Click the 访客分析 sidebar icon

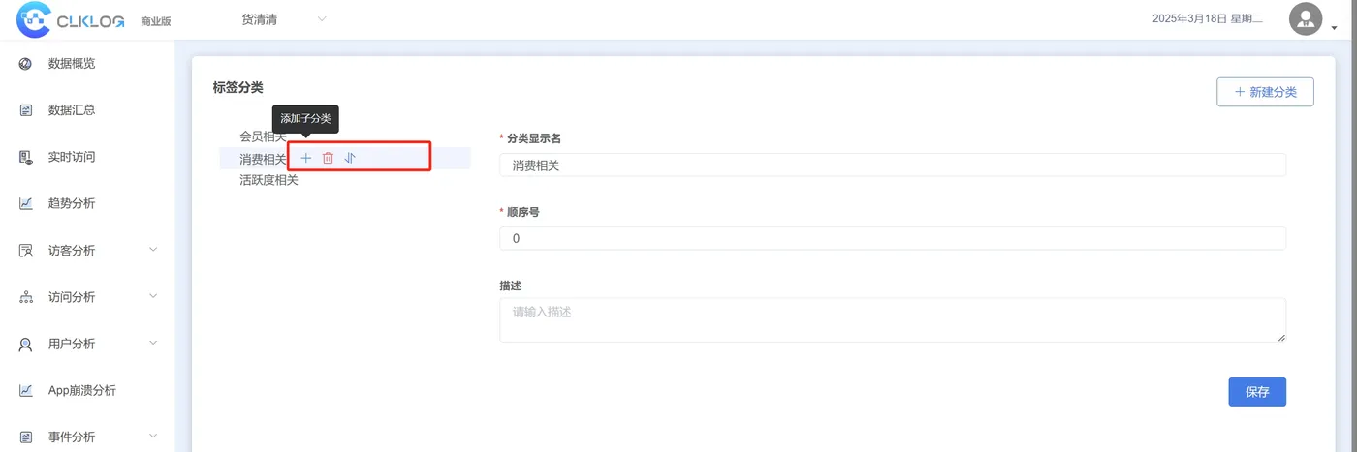click(x=26, y=251)
